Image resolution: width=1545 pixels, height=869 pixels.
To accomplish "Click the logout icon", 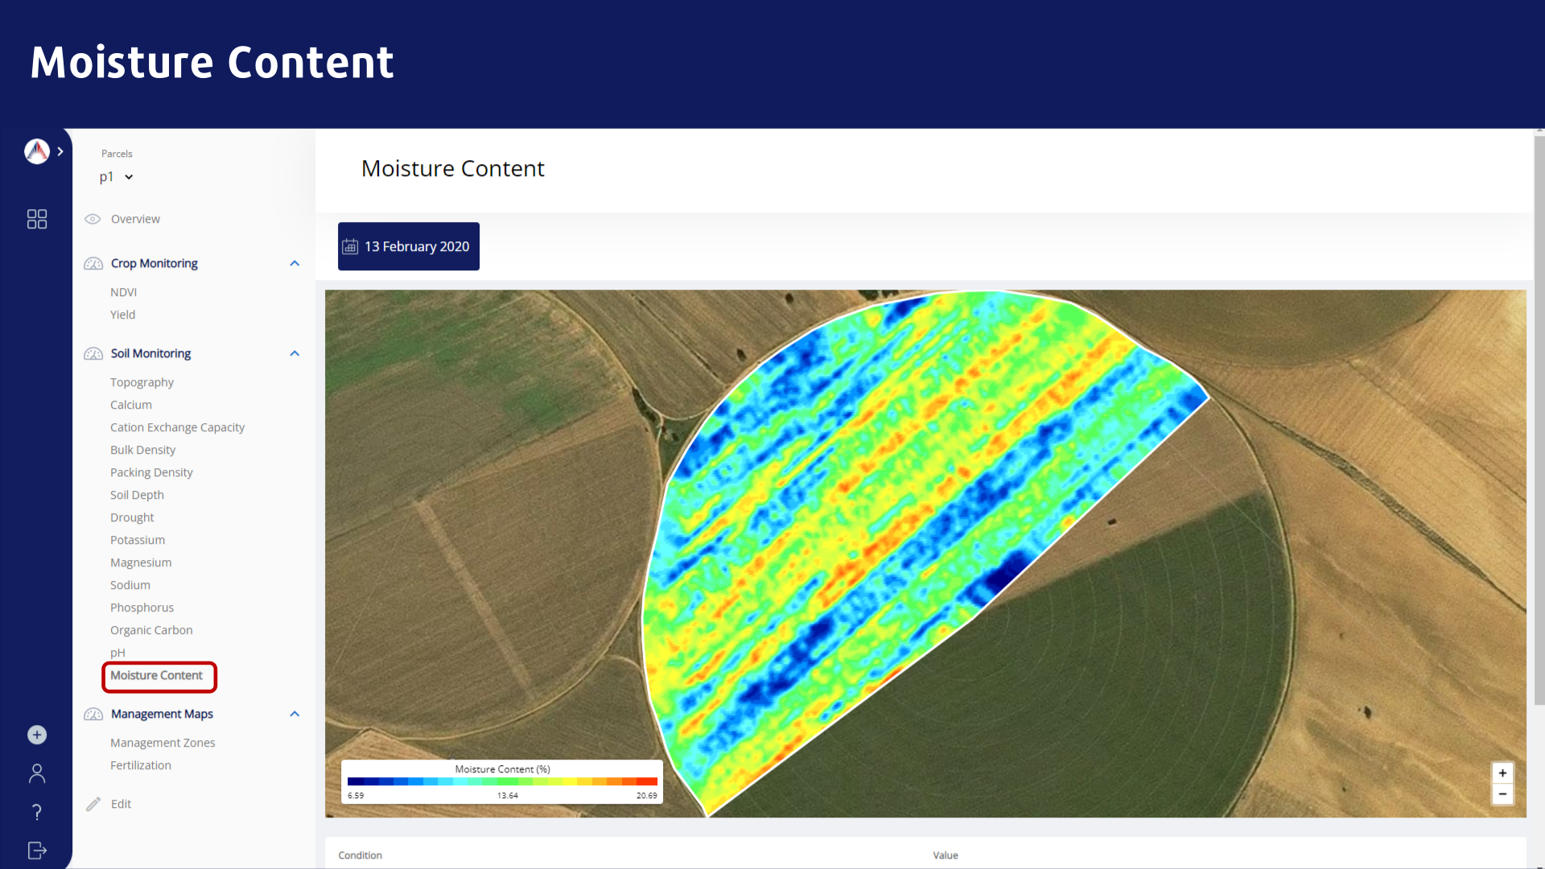I will pos(37,850).
